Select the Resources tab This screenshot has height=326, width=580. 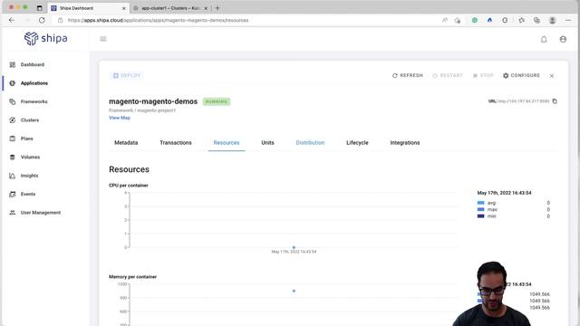(x=227, y=143)
